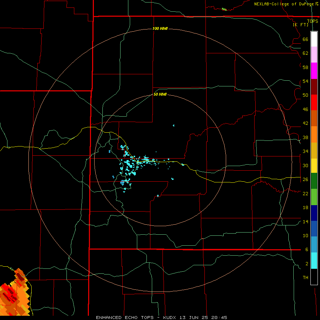Click the black TH threshold swatch

pyautogui.click(x=314, y=277)
